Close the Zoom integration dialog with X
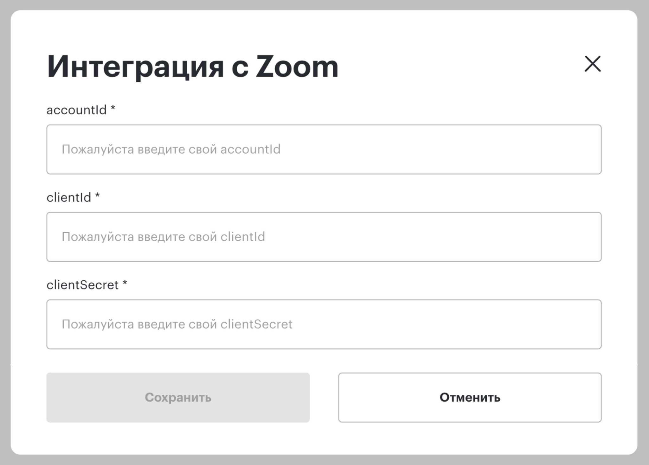 click(592, 64)
